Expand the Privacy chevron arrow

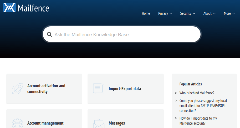171,14
